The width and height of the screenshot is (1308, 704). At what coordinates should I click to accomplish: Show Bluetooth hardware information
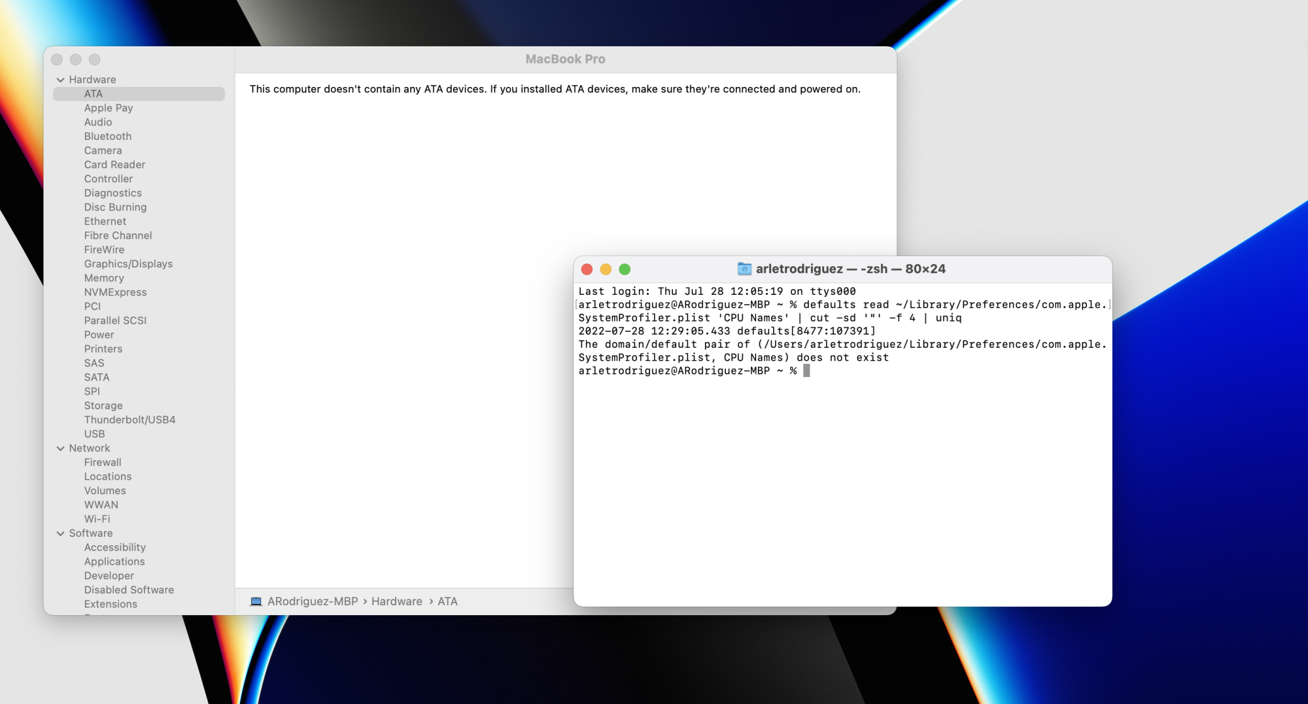pyautogui.click(x=108, y=137)
